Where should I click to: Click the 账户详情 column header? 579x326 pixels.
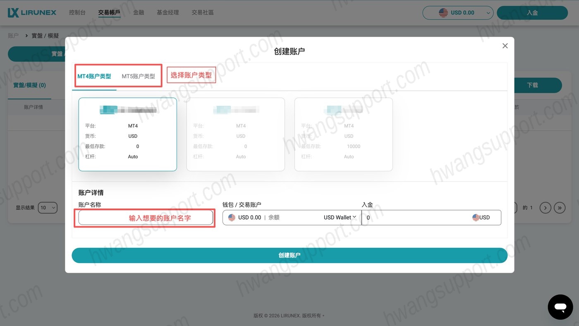click(33, 107)
